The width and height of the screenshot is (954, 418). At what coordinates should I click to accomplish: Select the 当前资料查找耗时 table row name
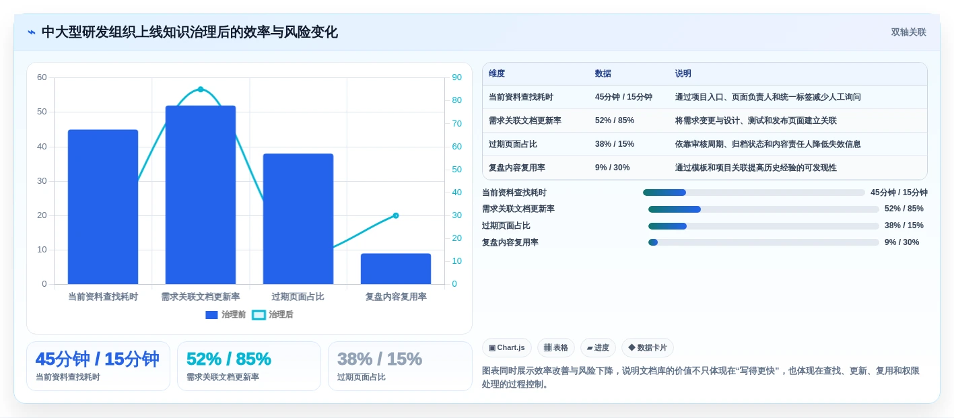[521, 97]
